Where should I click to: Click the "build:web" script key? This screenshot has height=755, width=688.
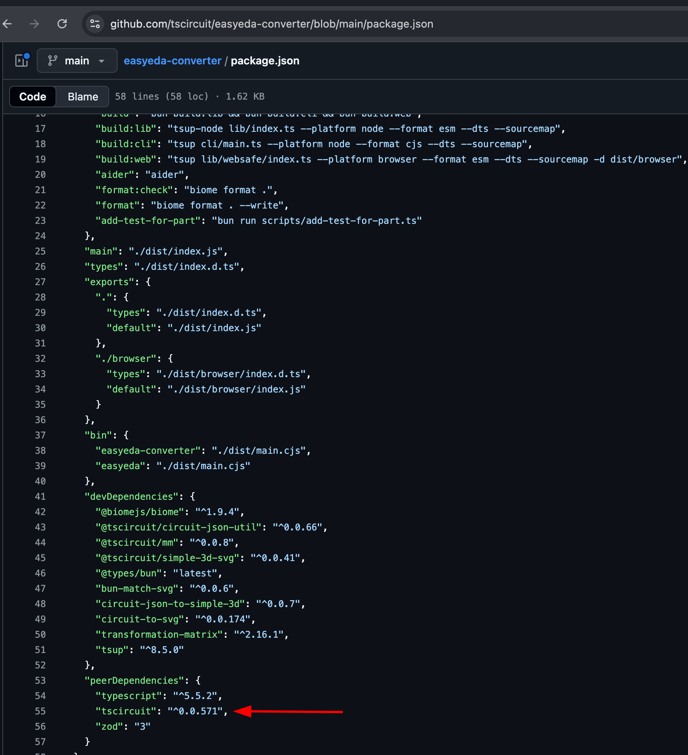pos(126,159)
